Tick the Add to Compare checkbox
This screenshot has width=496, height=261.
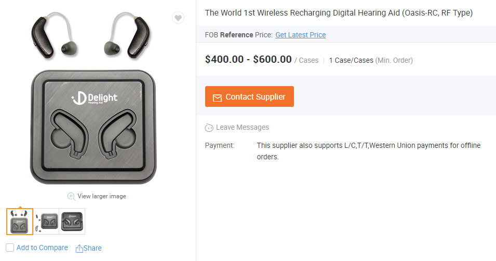point(10,248)
